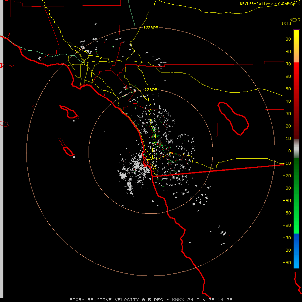This screenshot has height=302, width=302.
Task: Select the -90 value on velocity scale
Action: pos(287,263)
